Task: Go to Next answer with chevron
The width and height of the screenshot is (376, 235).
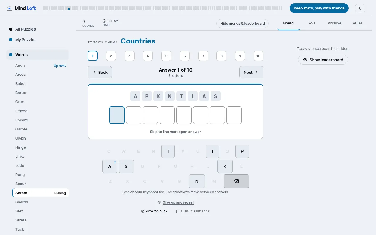Action: pyautogui.click(x=251, y=72)
